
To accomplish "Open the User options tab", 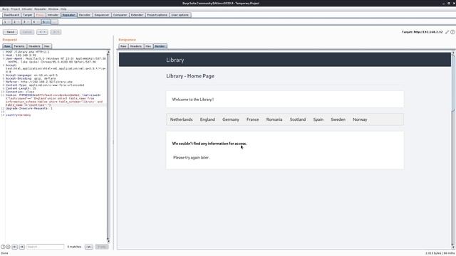I will [x=180, y=15].
